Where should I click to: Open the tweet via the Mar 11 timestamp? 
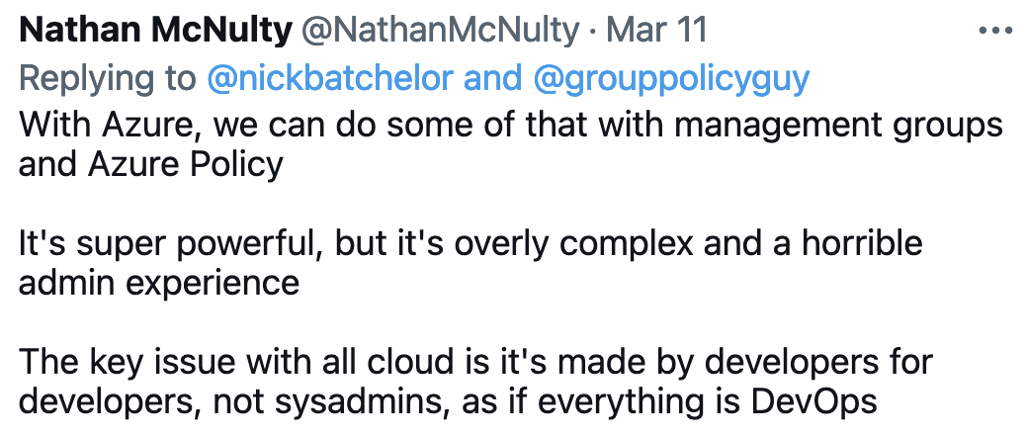656,31
